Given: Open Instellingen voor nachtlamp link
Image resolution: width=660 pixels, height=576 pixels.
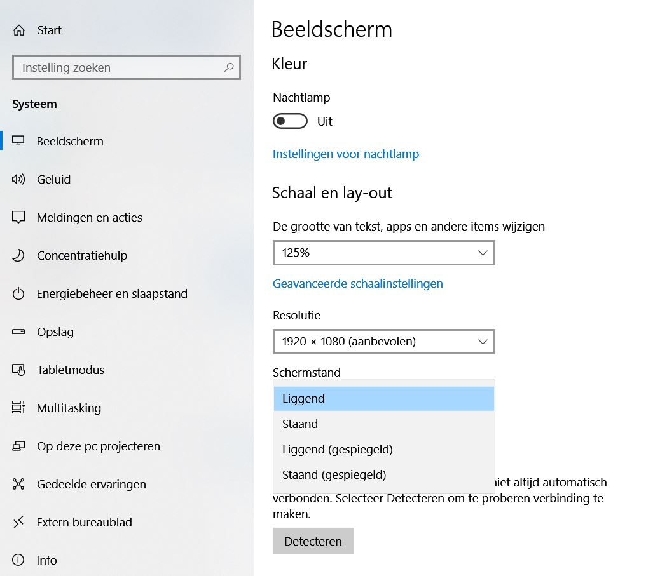Looking at the screenshot, I should click(x=345, y=154).
